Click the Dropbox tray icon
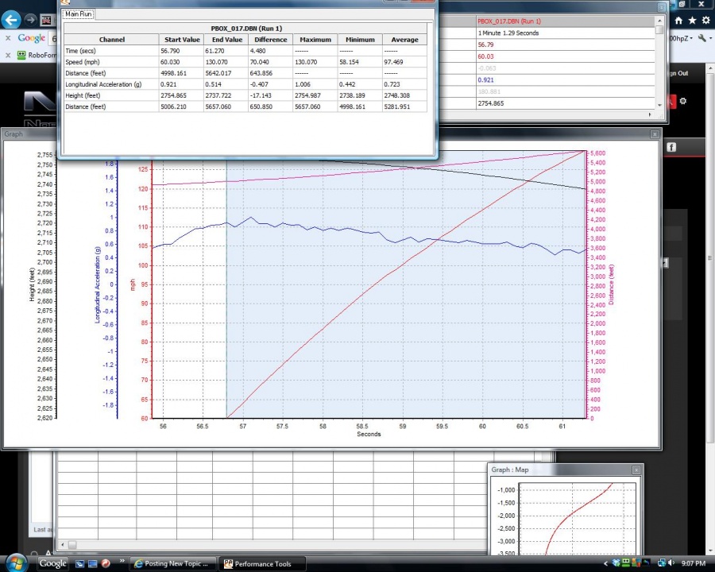The width and height of the screenshot is (715, 572). point(616,563)
